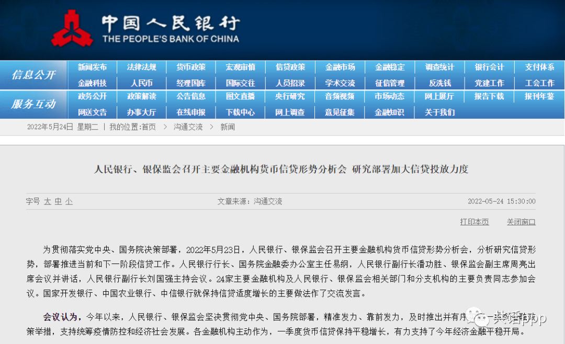The height and width of the screenshot is (344, 565).
Task: Go to 党建工作 page
Action: click(x=489, y=83)
